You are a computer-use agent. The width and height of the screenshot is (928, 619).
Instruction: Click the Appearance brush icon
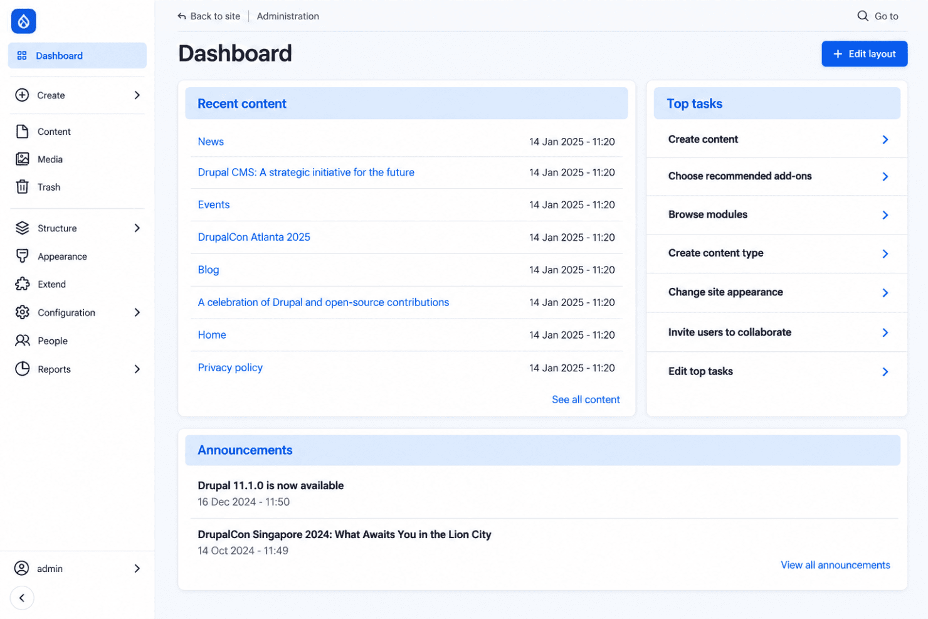[22, 256]
